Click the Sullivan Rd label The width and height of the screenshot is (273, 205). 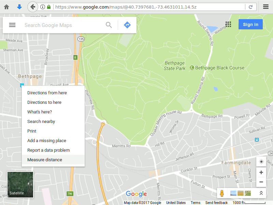click(257, 130)
